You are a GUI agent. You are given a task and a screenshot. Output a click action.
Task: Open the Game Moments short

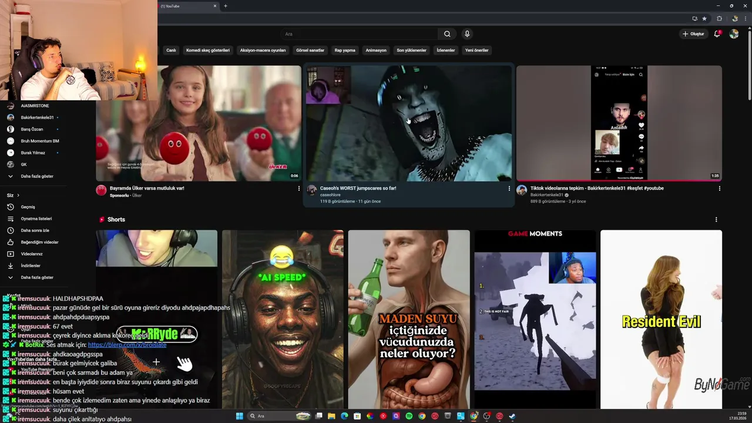[535, 319]
